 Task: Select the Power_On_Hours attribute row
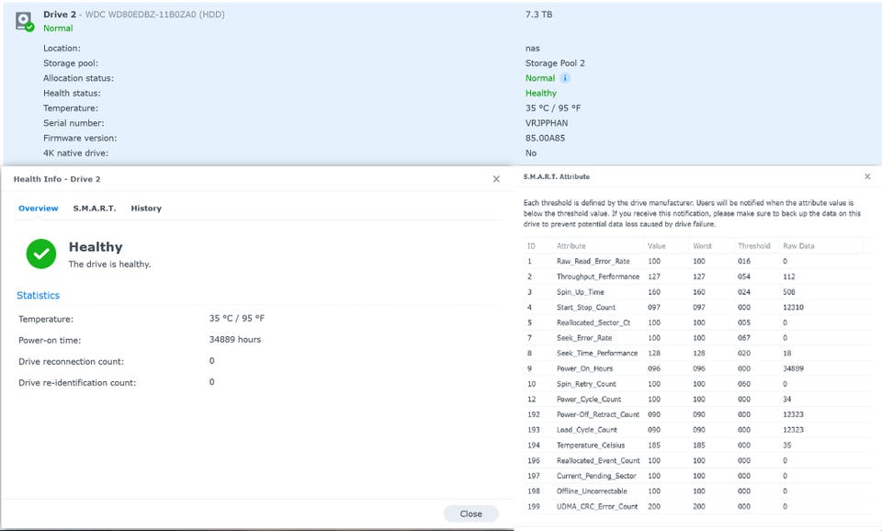point(586,368)
